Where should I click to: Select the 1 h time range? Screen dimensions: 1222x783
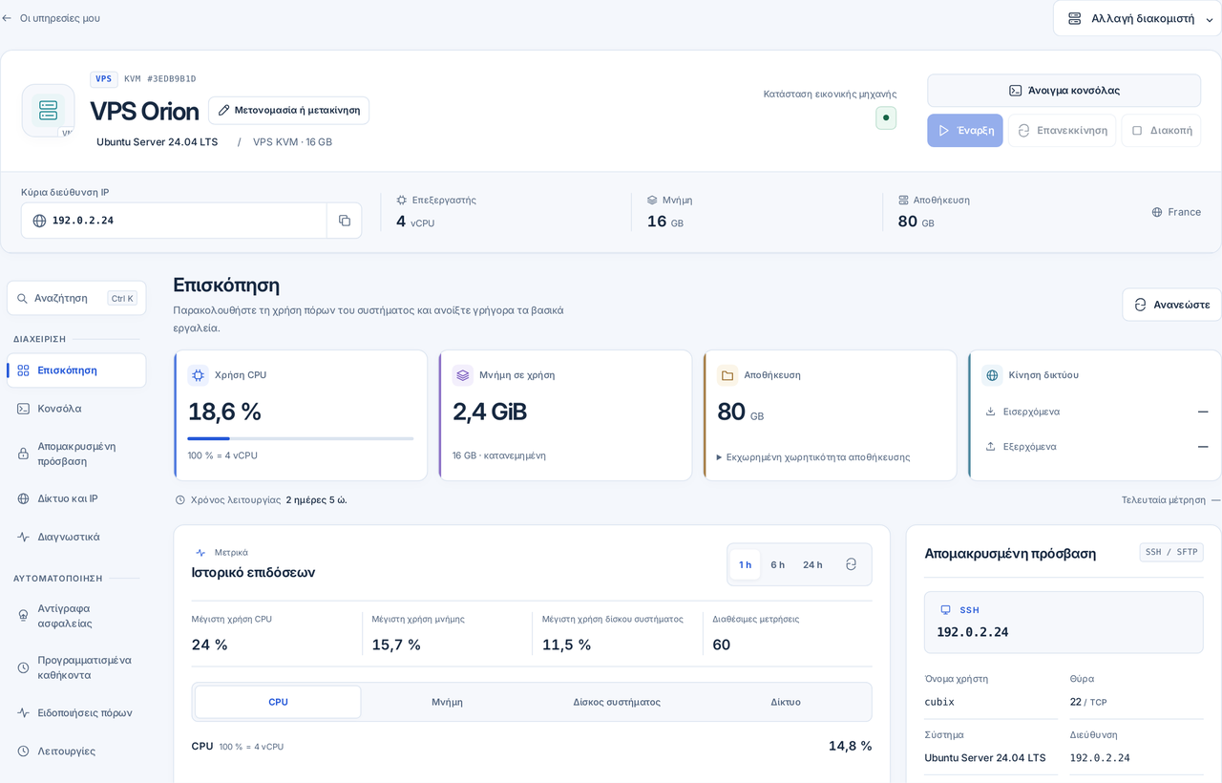745,564
